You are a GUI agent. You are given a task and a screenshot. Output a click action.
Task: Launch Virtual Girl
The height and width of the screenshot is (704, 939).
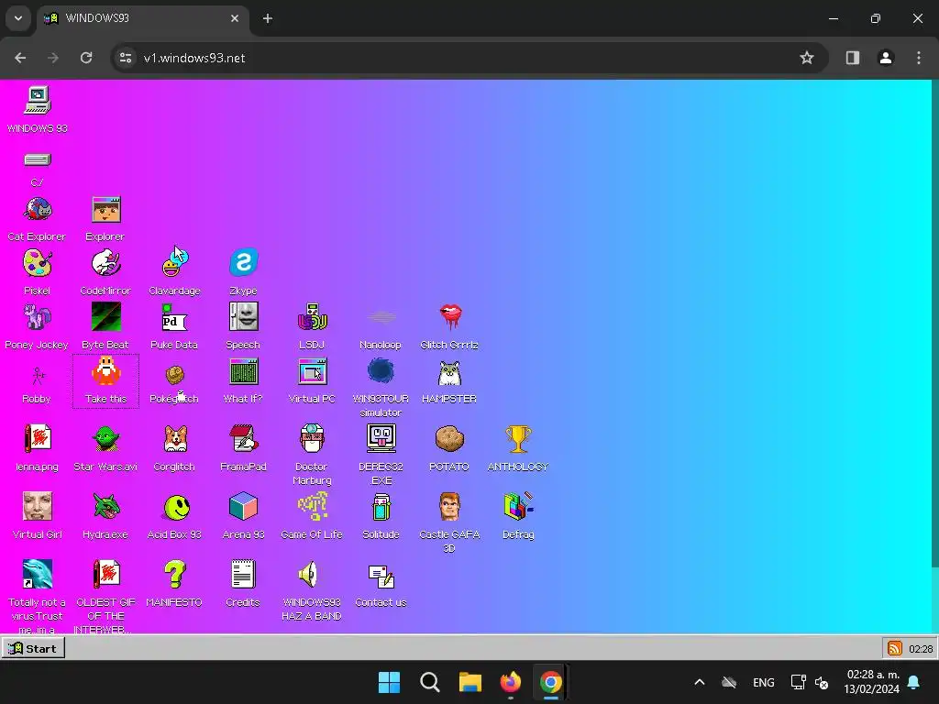click(x=37, y=506)
